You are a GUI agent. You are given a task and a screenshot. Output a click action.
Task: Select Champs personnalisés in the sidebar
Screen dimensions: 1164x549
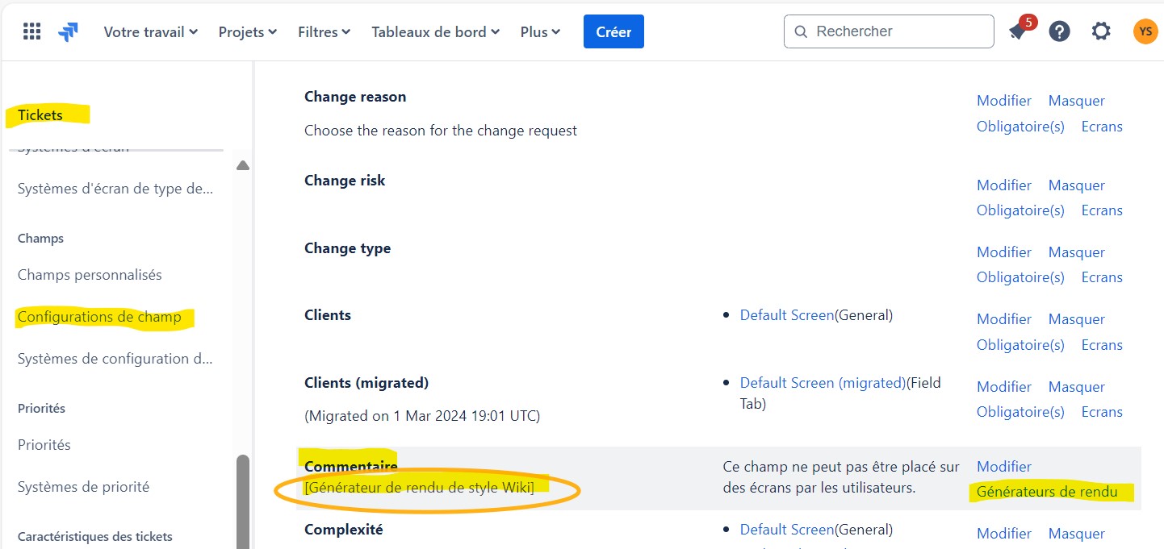click(x=90, y=274)
